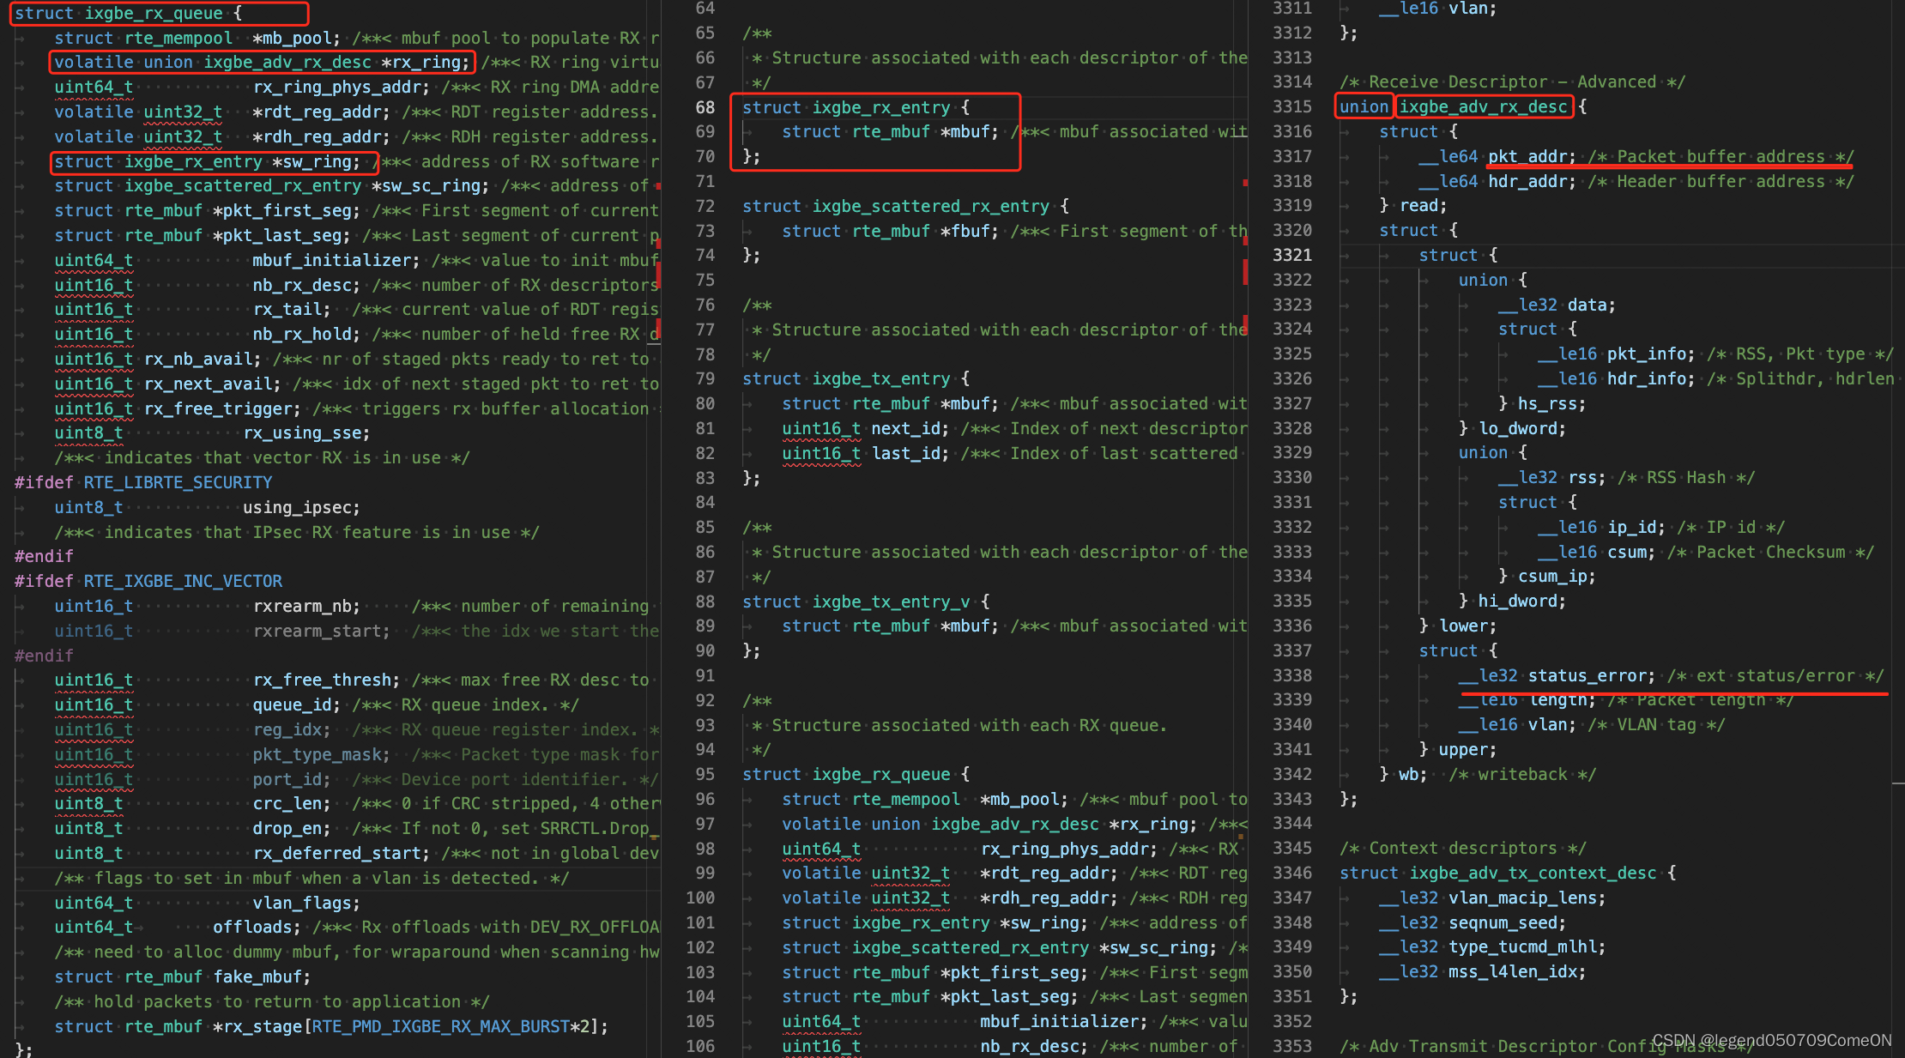Click line number 68 in the gutter
Viewport: 1905px width, 1058px height.
705,107
